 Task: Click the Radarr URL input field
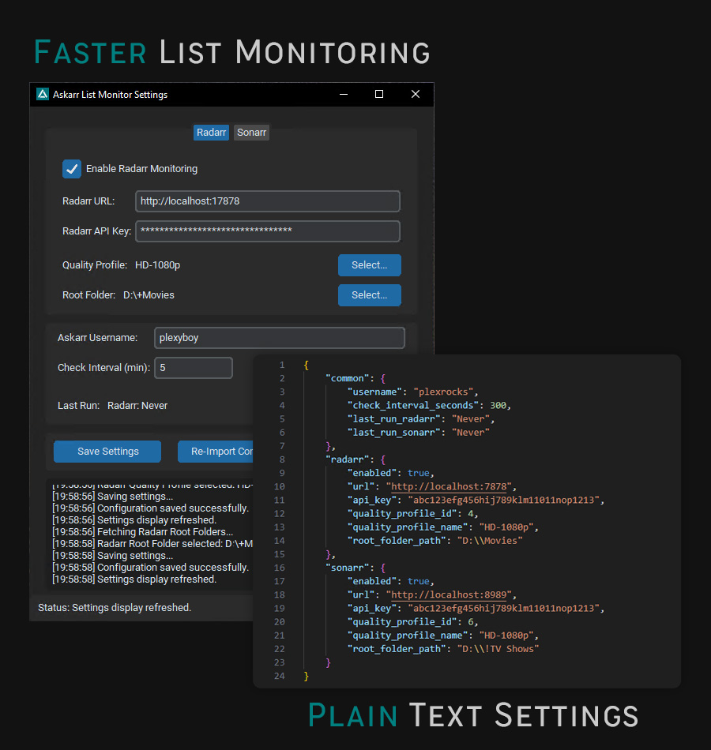[x=268, y=201]
